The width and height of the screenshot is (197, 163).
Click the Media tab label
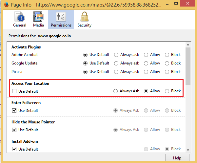[38, 25]
